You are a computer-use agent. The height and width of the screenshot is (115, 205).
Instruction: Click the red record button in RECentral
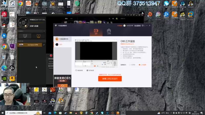[x=51, y=56]
